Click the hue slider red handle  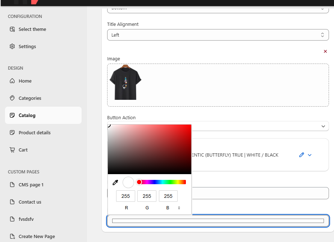pos(139,182)
